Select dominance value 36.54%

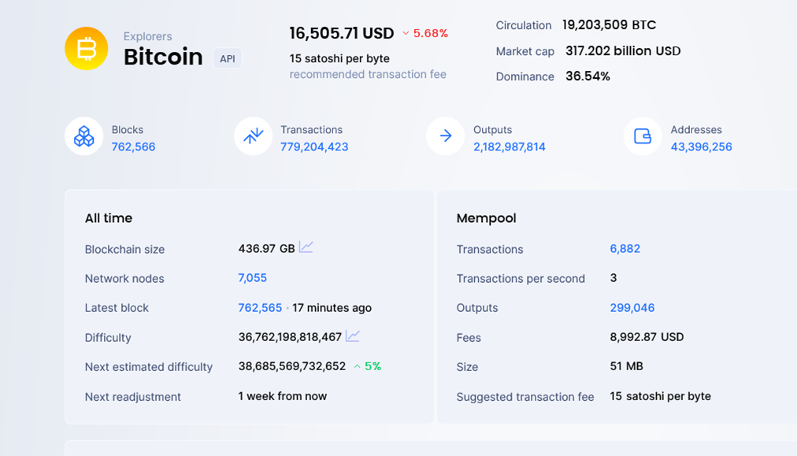[x=588, y=76]
